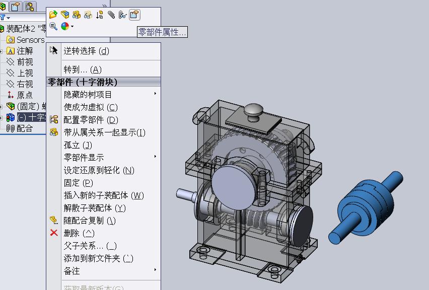The width and height of the screenshot is (429, 290).
Task: Choose 转到... (A) menu entry
Action: [103, 69]
